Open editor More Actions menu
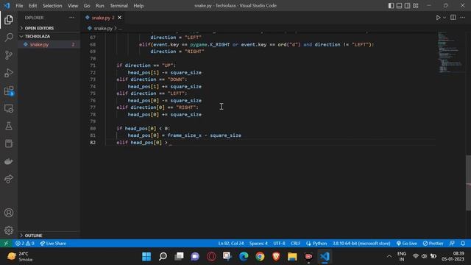 pyautogui.click(x=463, y=18)
